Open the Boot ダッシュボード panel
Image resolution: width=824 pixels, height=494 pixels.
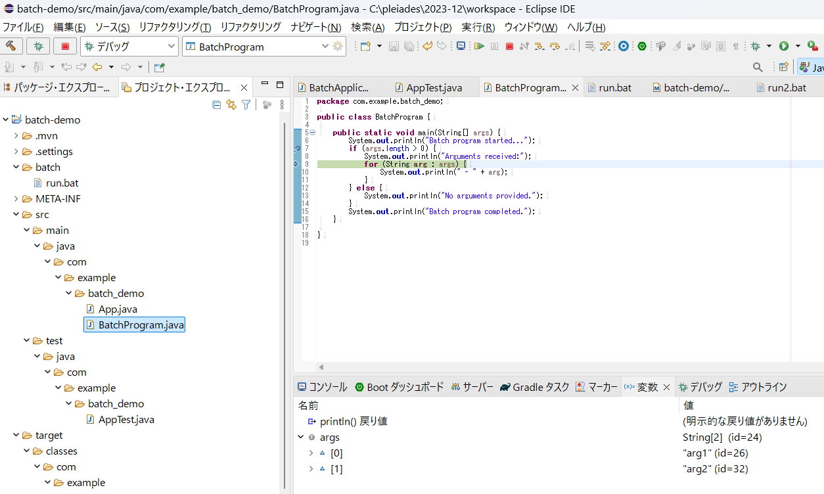[400, 387]
